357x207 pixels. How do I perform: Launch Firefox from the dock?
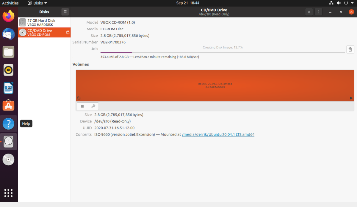coord(8,16)
